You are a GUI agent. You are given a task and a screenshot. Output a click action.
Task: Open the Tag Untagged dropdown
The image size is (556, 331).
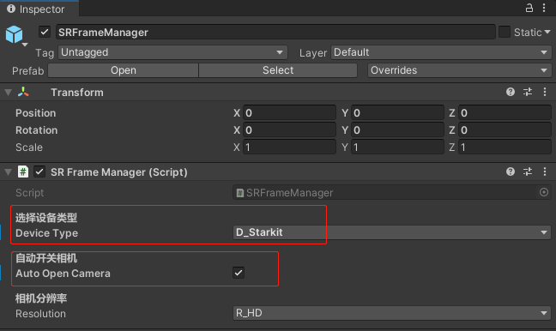172,52
